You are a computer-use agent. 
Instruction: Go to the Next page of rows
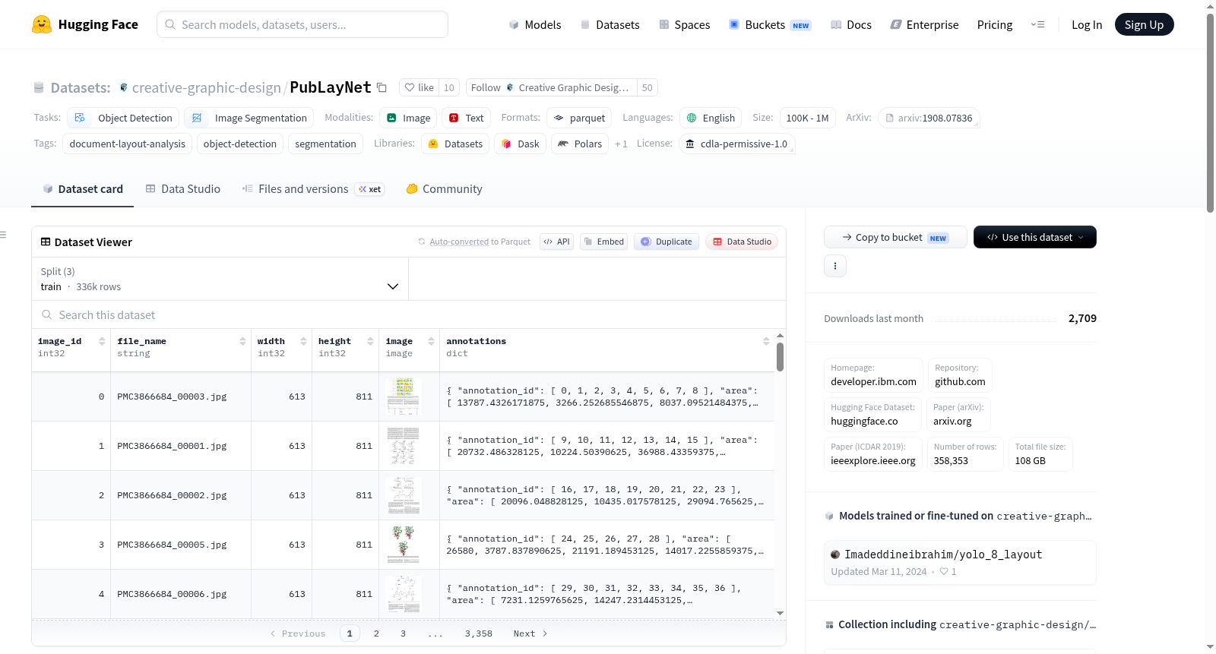coord(530,633)
